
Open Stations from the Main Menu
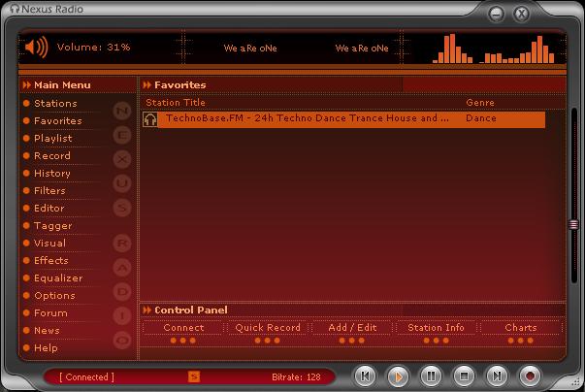point(55,103)
